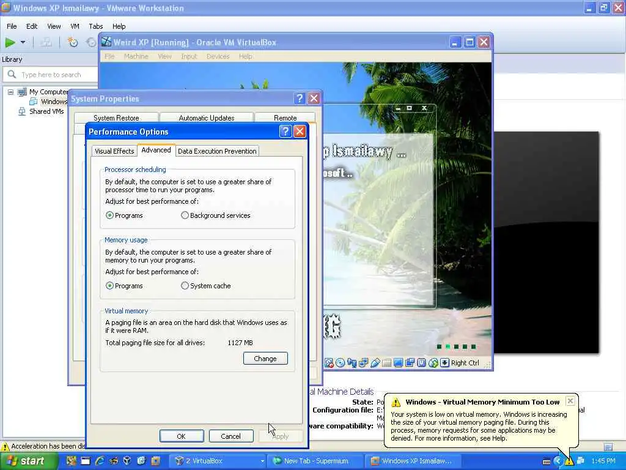
Task: Click the mouse integration icon in VirtualBox status bar
Action: click(433, 363)
